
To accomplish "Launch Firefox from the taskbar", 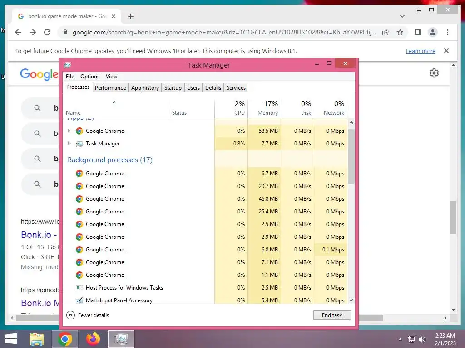I will point(93,339).
